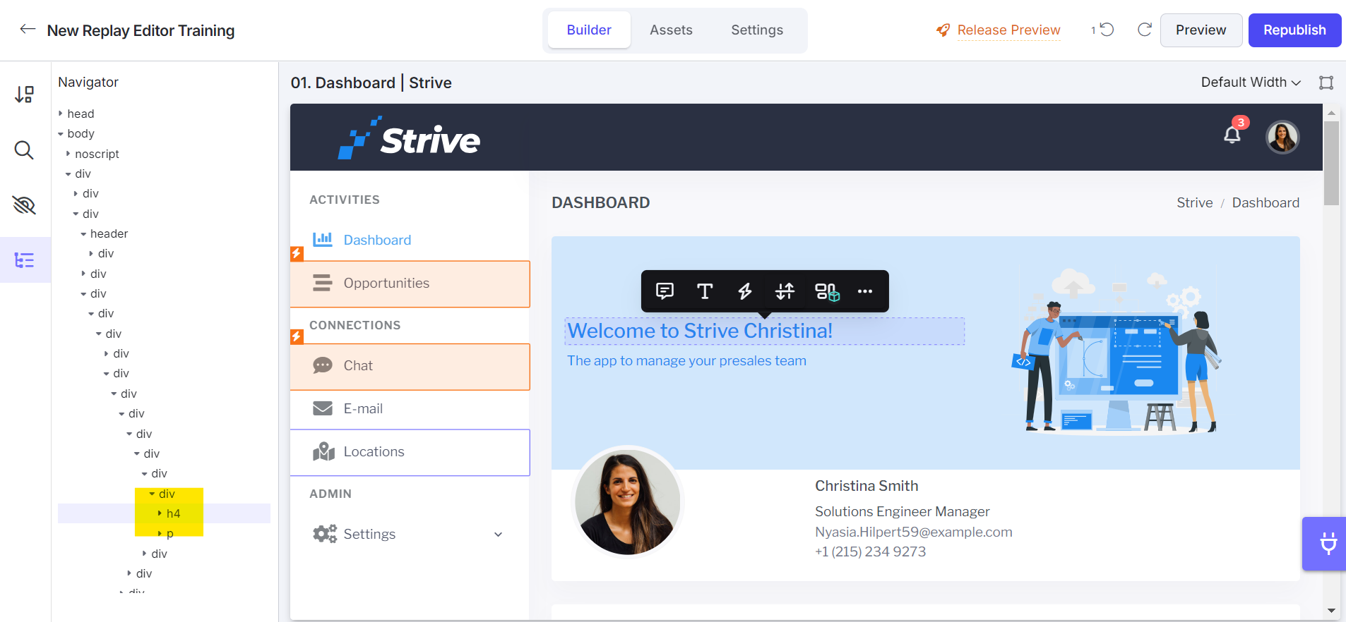Click the profile avatar in header
The image size is (1346, 622).
pos(1282,137)
